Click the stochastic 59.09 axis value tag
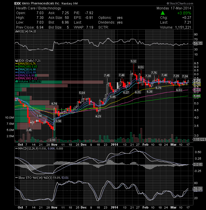The image size is (206, 210). click(x=197, y=188)
